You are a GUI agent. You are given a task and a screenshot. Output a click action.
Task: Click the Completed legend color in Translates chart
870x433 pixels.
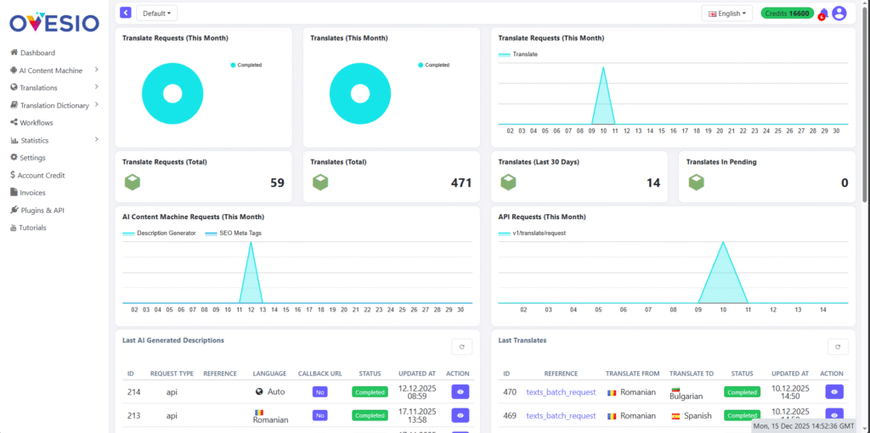coord(420,65)
